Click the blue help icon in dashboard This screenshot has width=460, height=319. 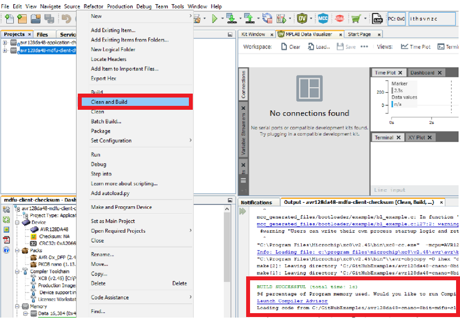coord(6,250)
